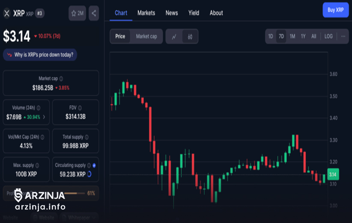Toggle LOG scale on chart

[x=328, y=36]
